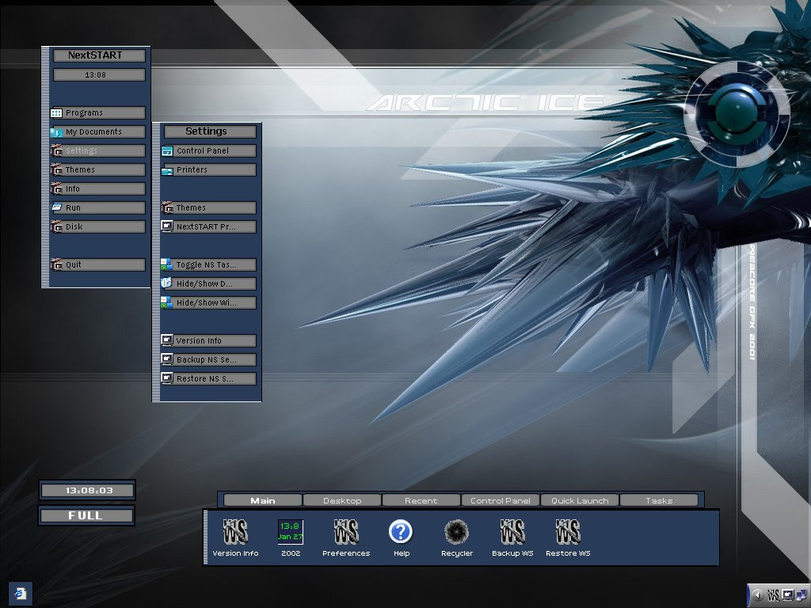Expand the Disk submenu entry
This screenshot has width=811, height=608.
[97, 227]
